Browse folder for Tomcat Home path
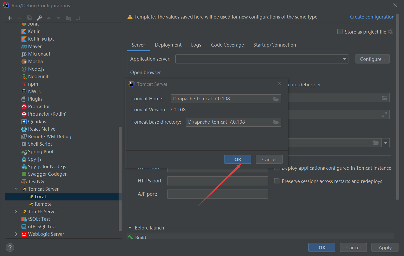 coord(276,99)
